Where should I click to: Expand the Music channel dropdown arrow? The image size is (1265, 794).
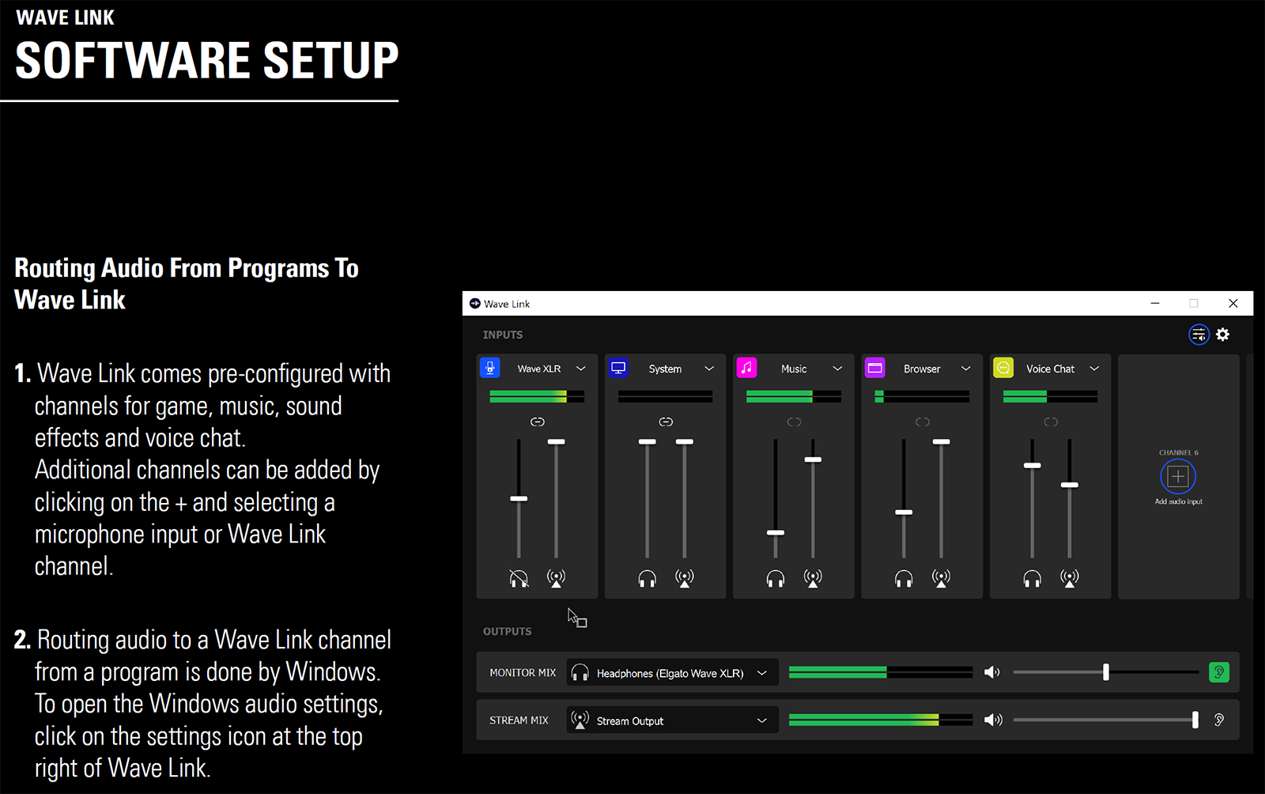click(x=837, y=369)
